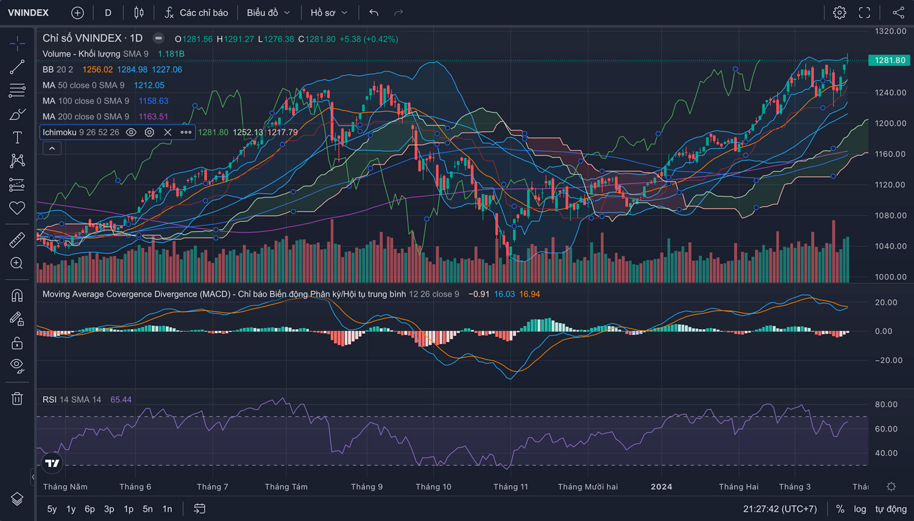Remove the Ichimoku indicator with X
914x521 pixels.
click(168, 132)
